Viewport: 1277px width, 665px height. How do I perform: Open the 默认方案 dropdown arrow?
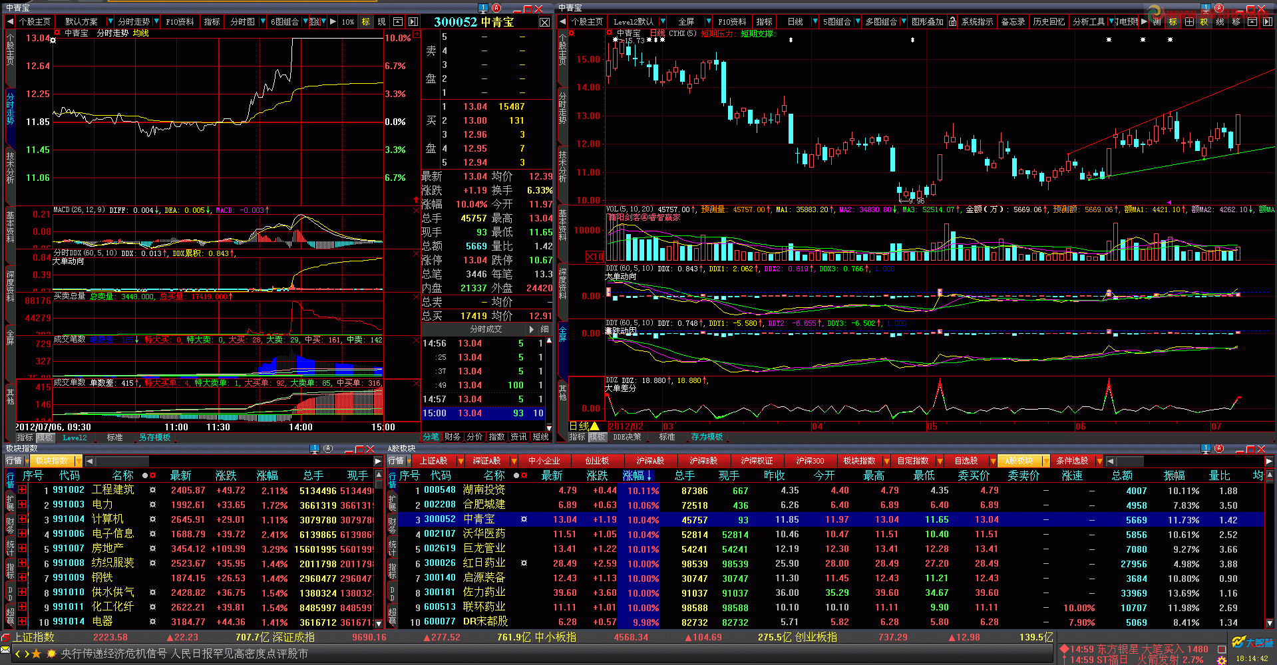[110, 22]
